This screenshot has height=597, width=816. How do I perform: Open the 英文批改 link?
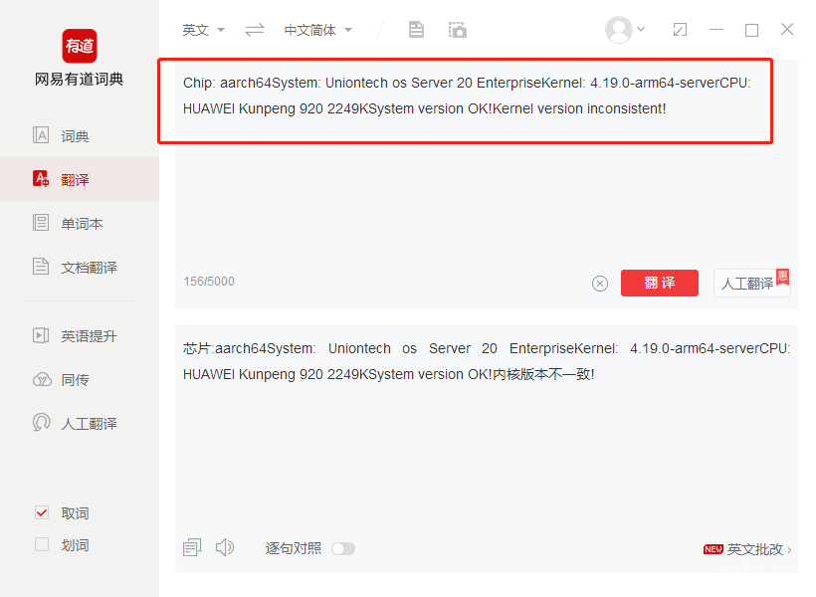[x=747, y=549]
